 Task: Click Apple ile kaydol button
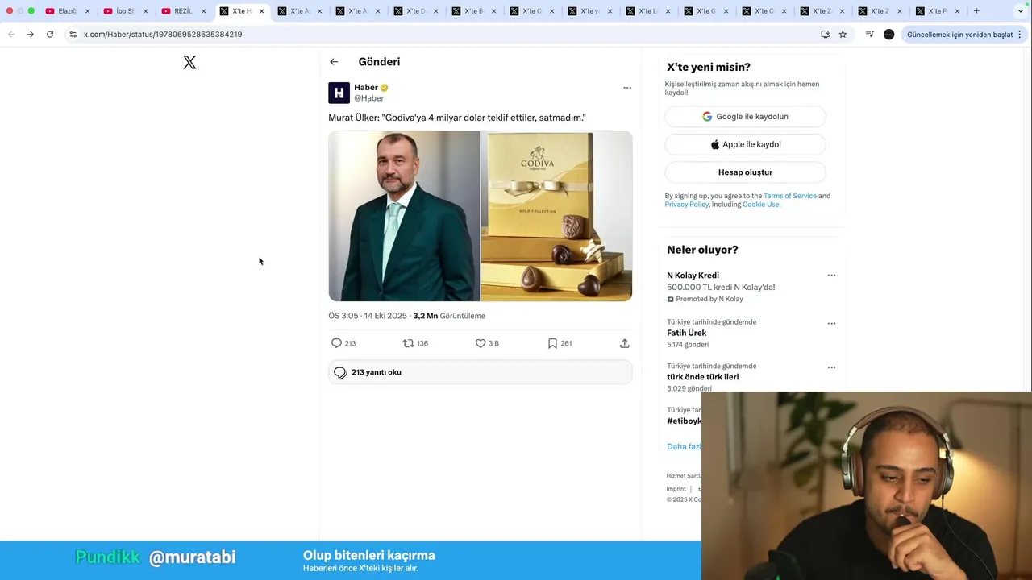pyautogui.click(x=745, y=144)
